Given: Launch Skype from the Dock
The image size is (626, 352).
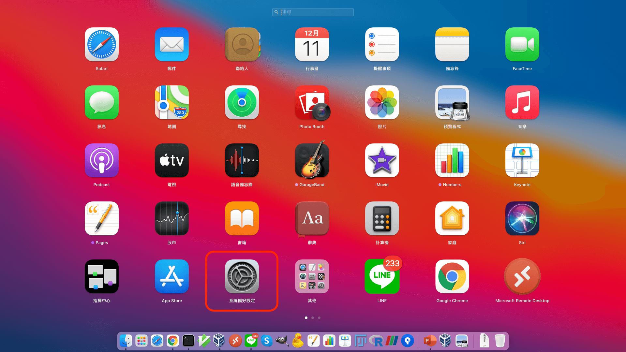Looking at the screenshot, I should point(267,341).
